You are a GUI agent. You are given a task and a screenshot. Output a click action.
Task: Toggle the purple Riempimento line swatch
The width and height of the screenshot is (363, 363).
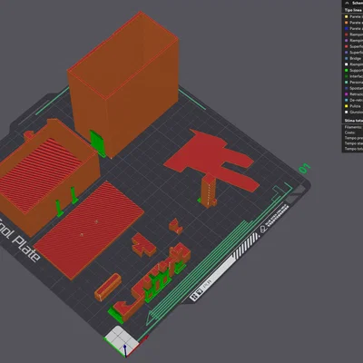[347, 41]
